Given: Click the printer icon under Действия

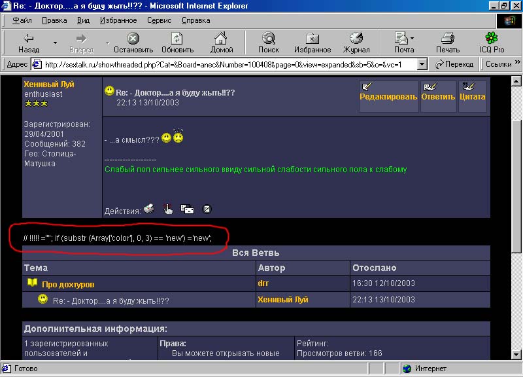Looking at the screenshot, I should 149,209.
